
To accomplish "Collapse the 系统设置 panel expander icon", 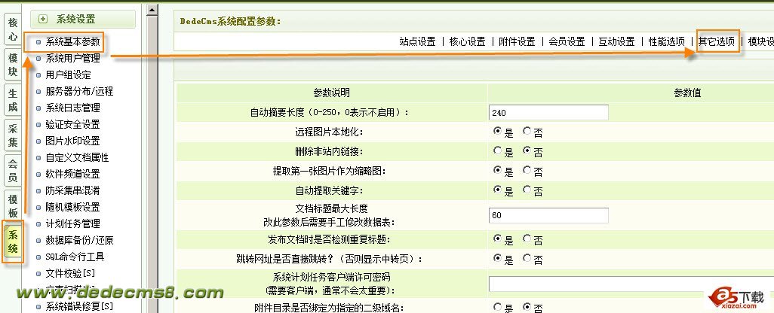I will pos(43,19).
